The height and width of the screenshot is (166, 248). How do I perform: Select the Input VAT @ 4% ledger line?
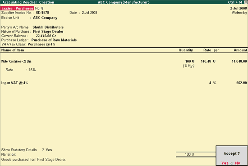coord(14,83)
